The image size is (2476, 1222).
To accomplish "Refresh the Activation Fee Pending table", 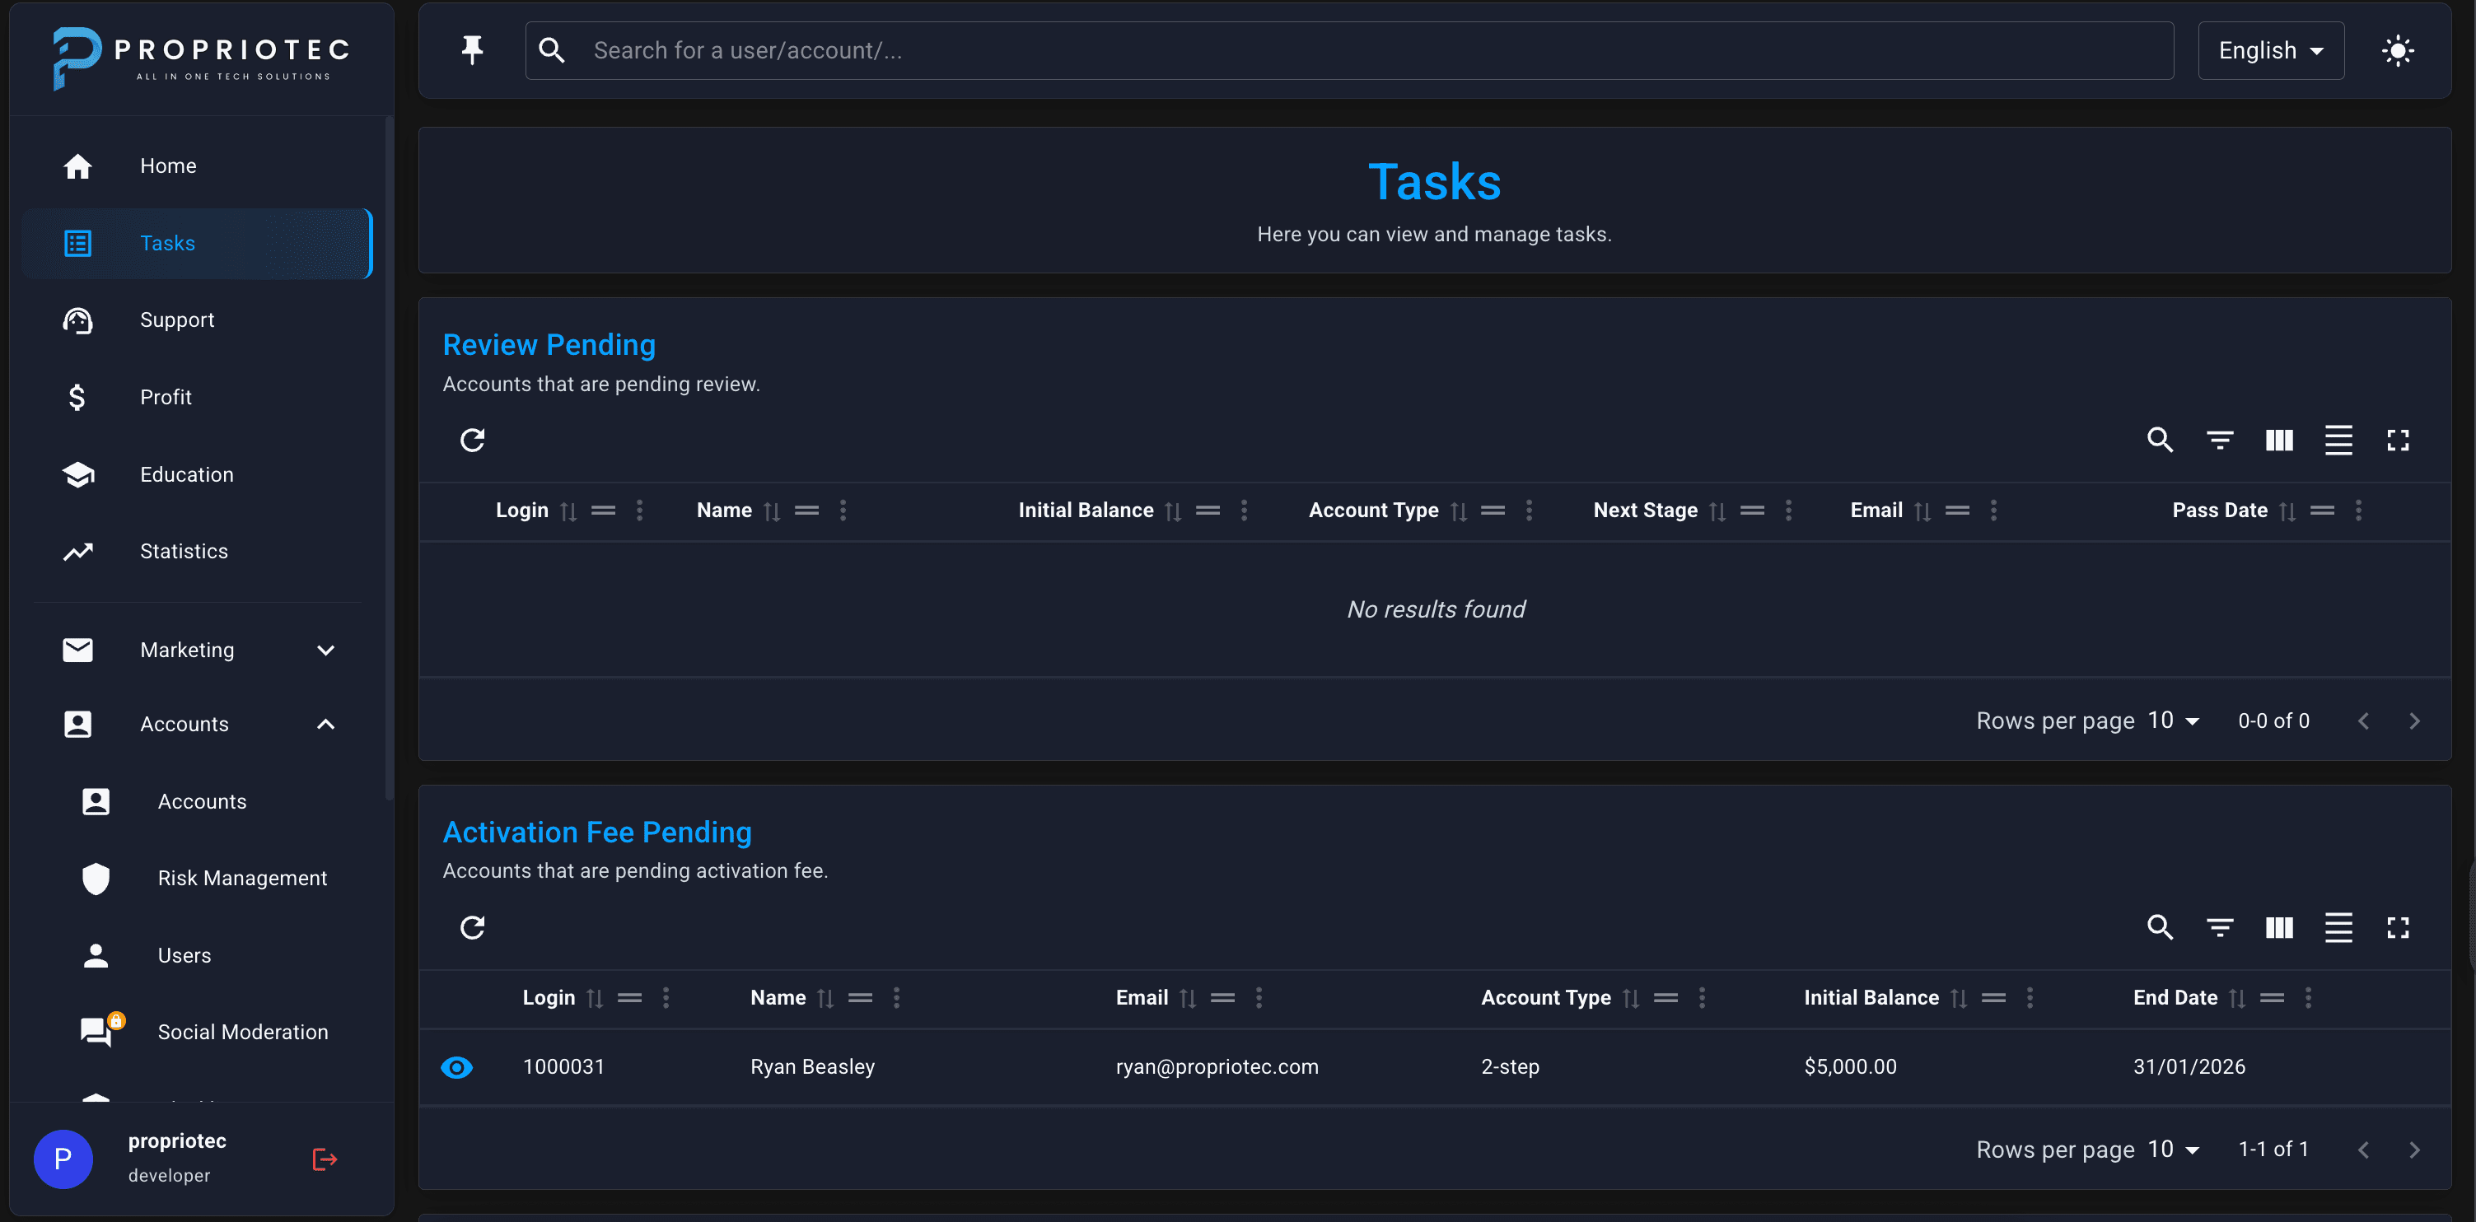I will pos(472,928).
